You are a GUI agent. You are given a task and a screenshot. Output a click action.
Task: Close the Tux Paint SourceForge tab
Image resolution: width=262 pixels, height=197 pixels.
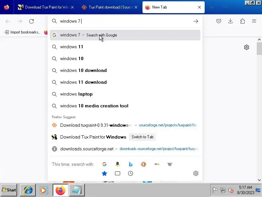[x=136, y=7]
